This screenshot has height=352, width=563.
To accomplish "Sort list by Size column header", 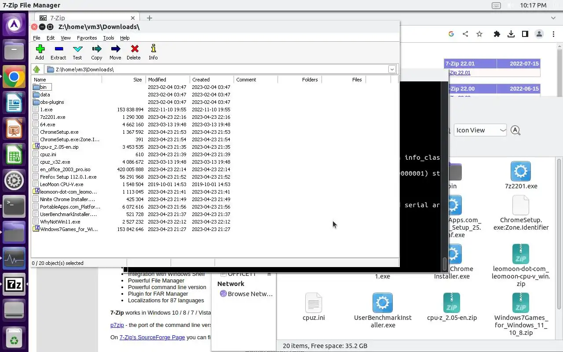I will click(124, 80).
